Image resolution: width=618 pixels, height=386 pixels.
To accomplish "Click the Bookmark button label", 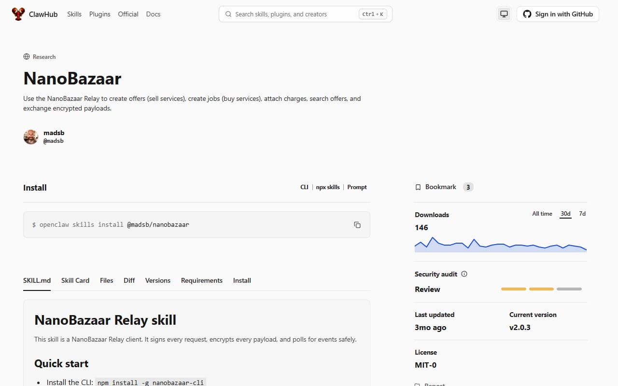I will [x=440, y=187].
